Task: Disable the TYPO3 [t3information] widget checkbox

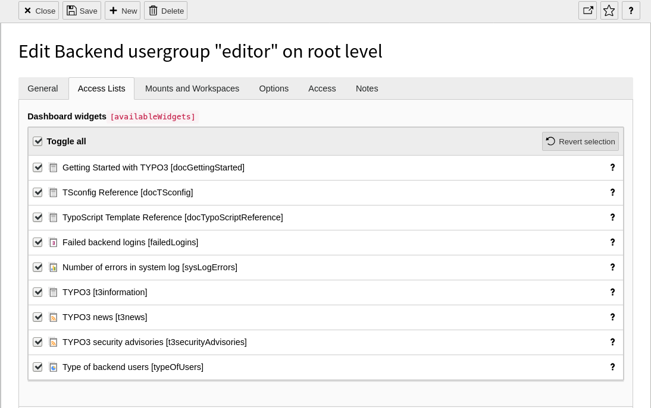Action: 37,292
